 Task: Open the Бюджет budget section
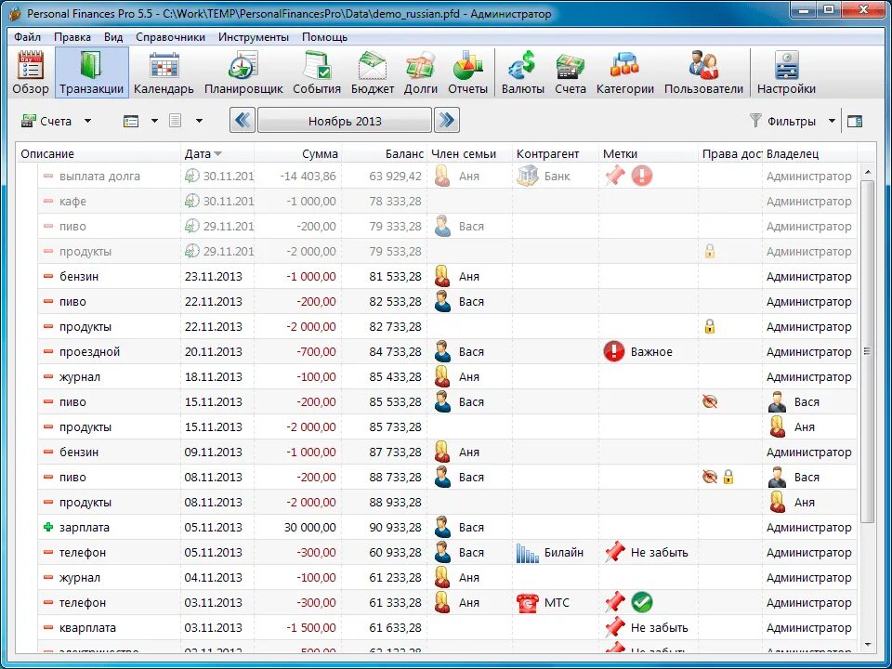click(x=373, y=72)
